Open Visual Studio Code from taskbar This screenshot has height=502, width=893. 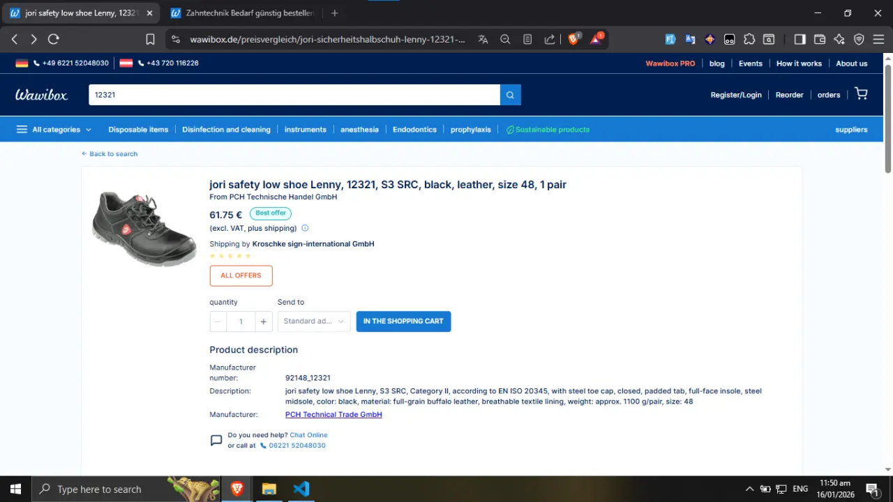click(301, 489)
